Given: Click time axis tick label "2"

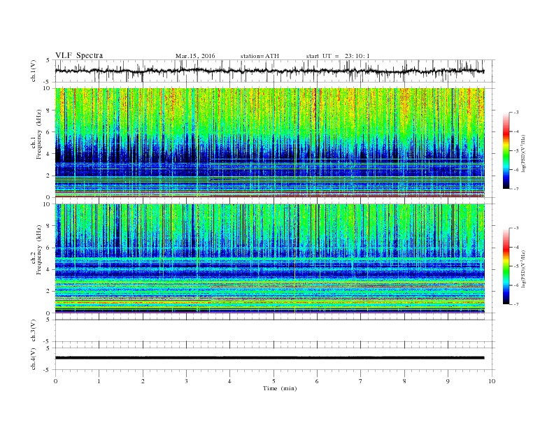Looking at the screenshot, I should tap(143, 381).
